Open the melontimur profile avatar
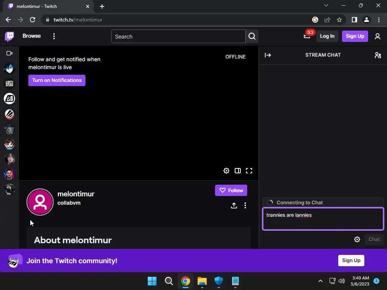 click(40, 202)
